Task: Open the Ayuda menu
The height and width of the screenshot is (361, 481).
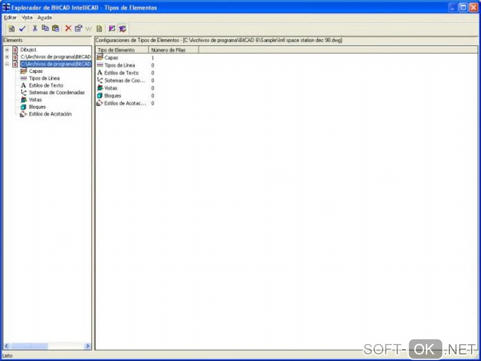Action: [x=45, y=17]
